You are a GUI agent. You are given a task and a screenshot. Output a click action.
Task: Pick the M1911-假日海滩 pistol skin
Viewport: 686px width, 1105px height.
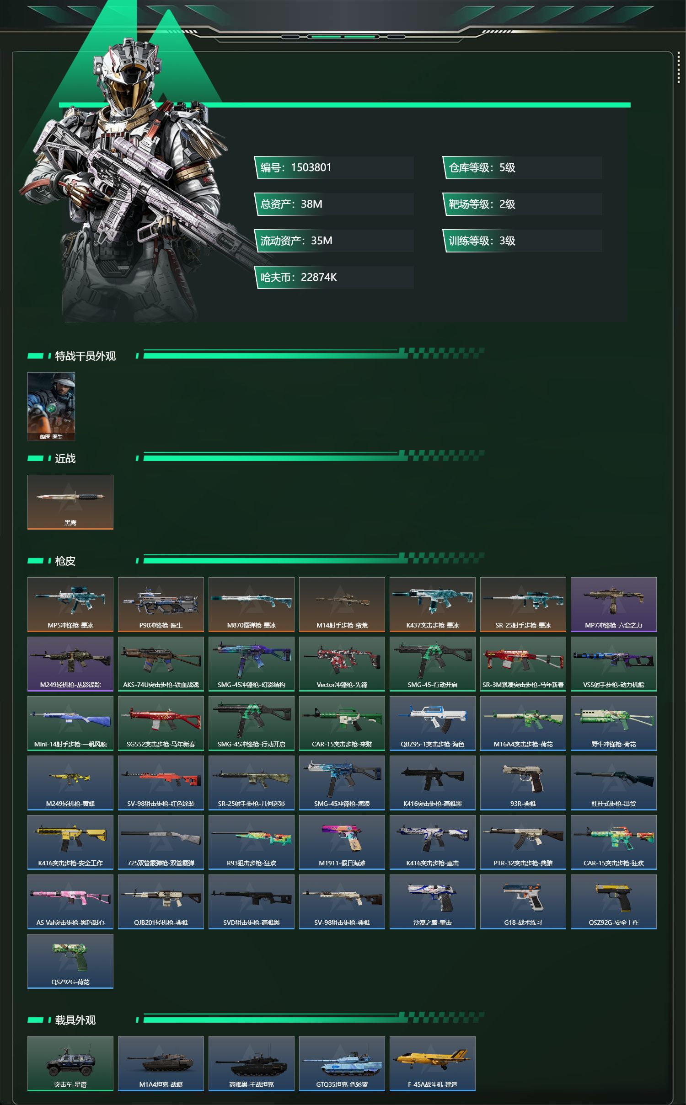pyautogui.click(x=342, y=842)
